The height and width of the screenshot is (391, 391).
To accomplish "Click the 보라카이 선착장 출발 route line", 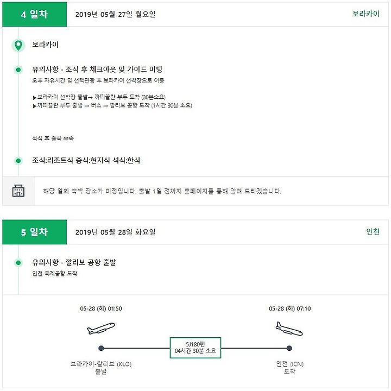I will pos(99,97).
